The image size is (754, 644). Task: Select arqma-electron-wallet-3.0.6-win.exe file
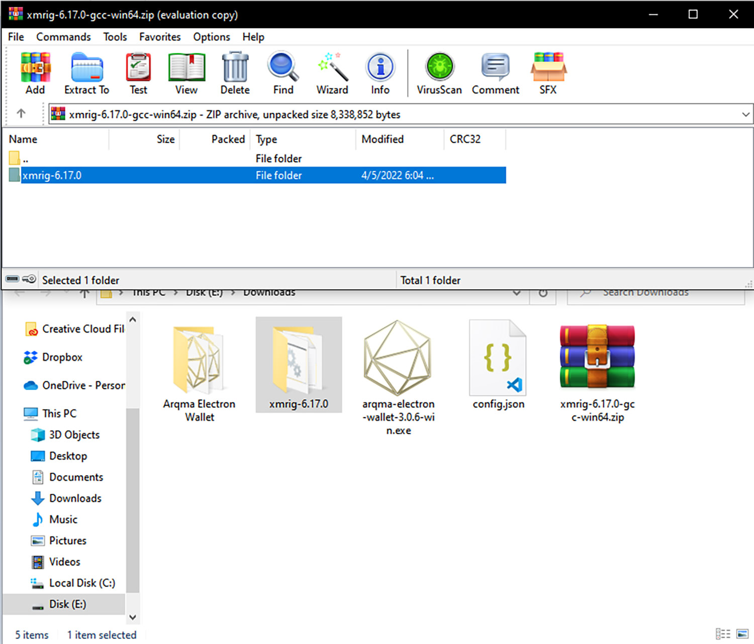pos(399,378)
